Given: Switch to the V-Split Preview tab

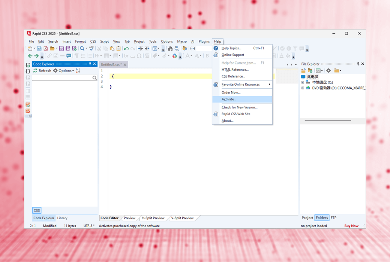Looking at the screenshot, I should (182, 218).
